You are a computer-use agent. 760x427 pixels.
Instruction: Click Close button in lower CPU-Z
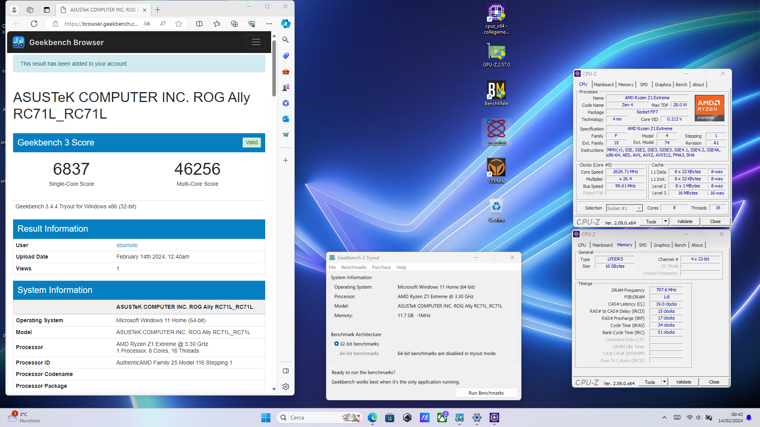coord(714,382)
